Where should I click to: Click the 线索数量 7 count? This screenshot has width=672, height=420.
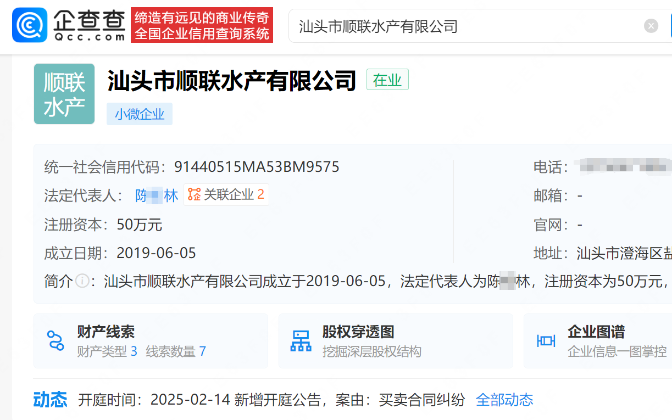click(x=176, y=351)
